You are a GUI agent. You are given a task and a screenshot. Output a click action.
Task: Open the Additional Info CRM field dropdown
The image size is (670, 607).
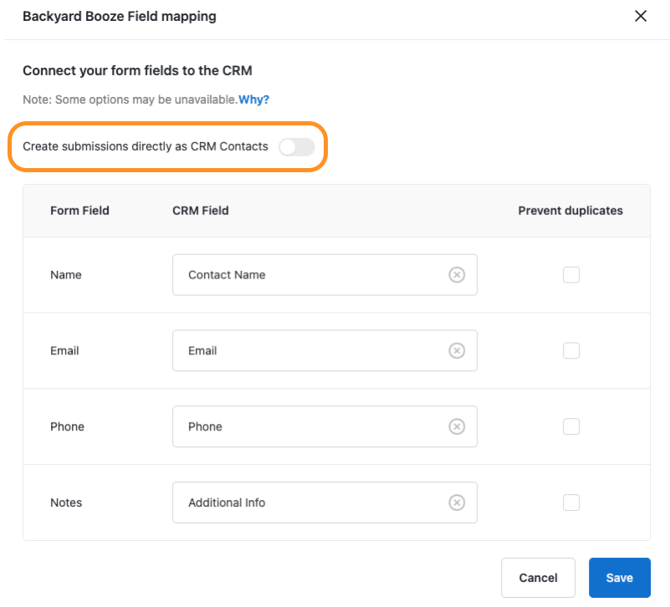pos(309,503)
